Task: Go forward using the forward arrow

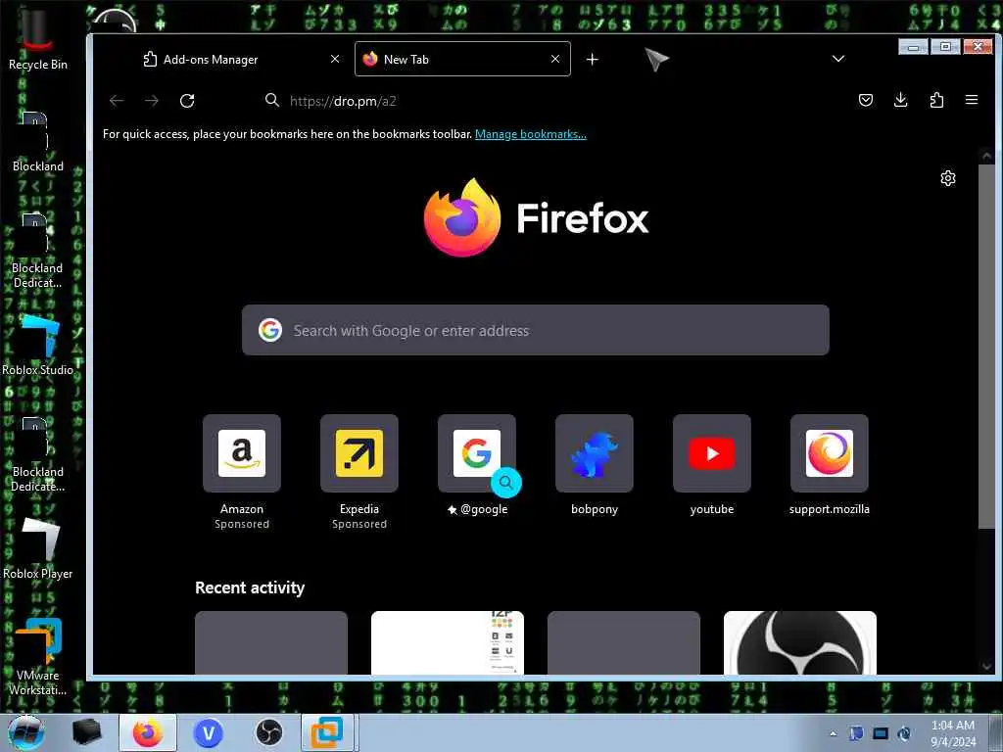Action: [152, 101]
